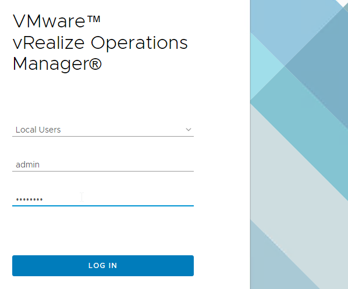Click the word admin in username
Screen dimensions: 348x289
28,165
